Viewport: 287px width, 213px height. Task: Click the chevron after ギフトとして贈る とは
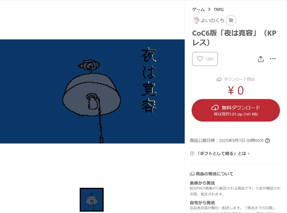tap(249, 154)
